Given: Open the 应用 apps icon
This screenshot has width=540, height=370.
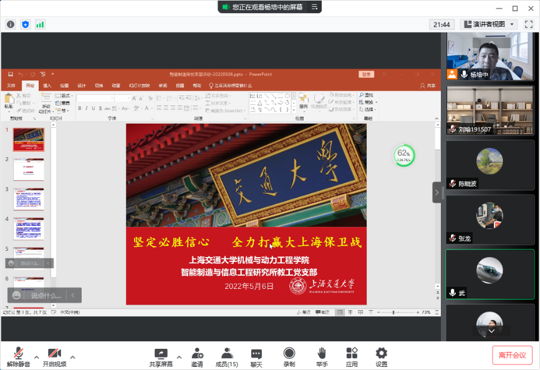Looking at the screenshot, I should 352,357.
